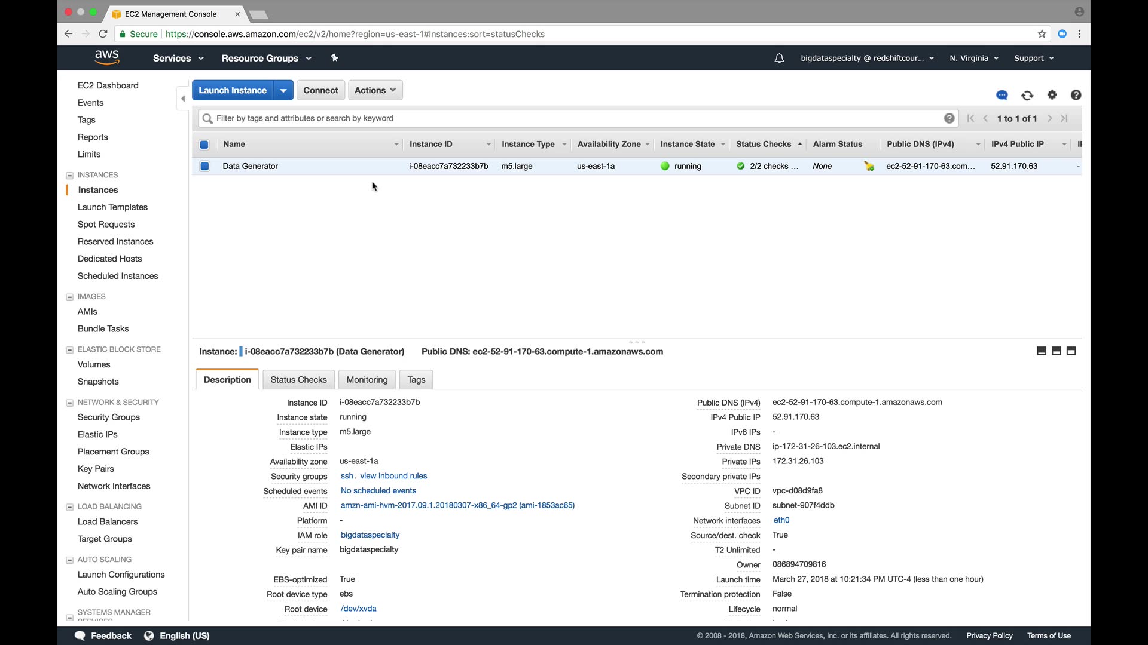Open the Monitoring tab

[367, 380]
